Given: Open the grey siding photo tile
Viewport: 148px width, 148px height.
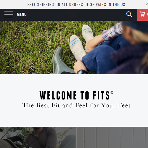Looking at the screenshot, I should tap(112, 137).
